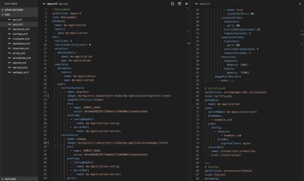Click 'kind: ClusterIssuer' line
Viewport: 304px width, 181px height.
click(x=226, y=155)
